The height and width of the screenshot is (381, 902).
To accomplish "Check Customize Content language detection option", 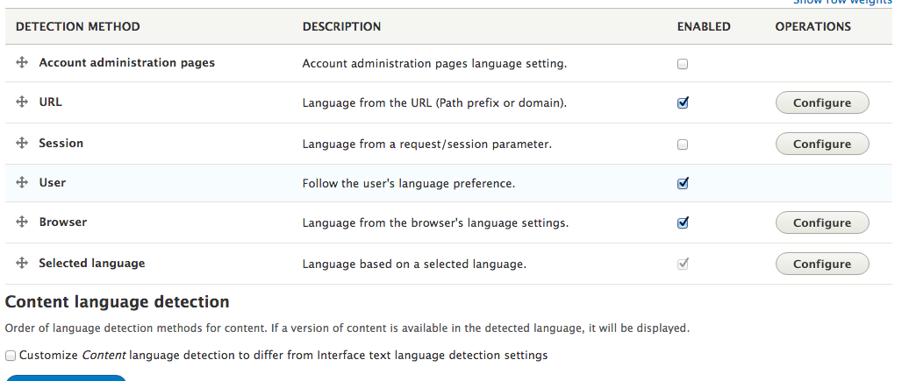I will click(x=11, y=356).
